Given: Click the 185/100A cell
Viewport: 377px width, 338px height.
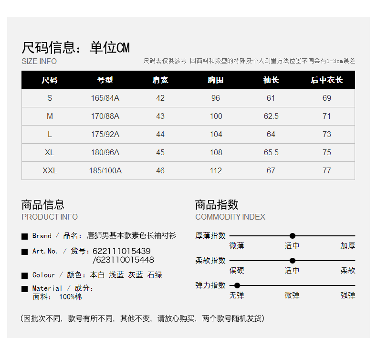Looking at the screenshot, I should [x=105, y=170].
